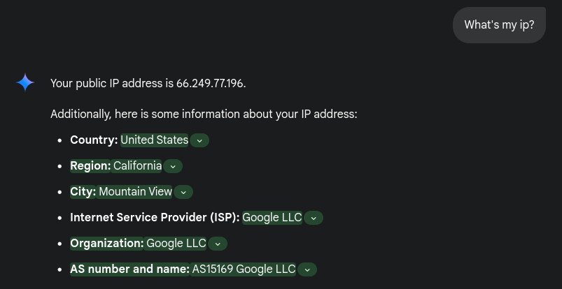This screenshot has height=289, width=562.
Task: Click the highlighted California text
Action: click(137, 165)
